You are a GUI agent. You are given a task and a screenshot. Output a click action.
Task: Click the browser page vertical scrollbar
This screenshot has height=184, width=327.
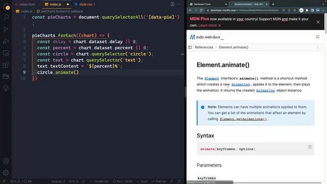325,24
